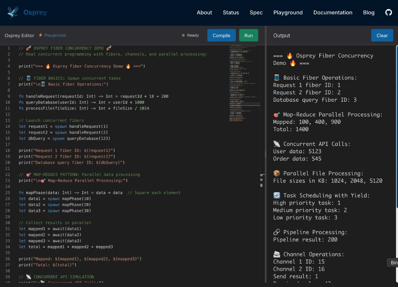Click 'Pipeline result: 200' output line
Viewport: 398px width, 287px height.
click(305, 240)
